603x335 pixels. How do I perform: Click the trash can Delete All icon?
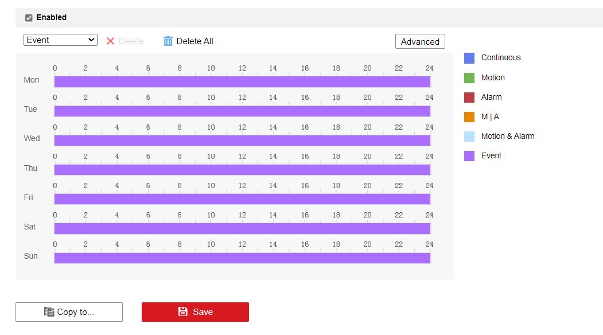point(168,41)
